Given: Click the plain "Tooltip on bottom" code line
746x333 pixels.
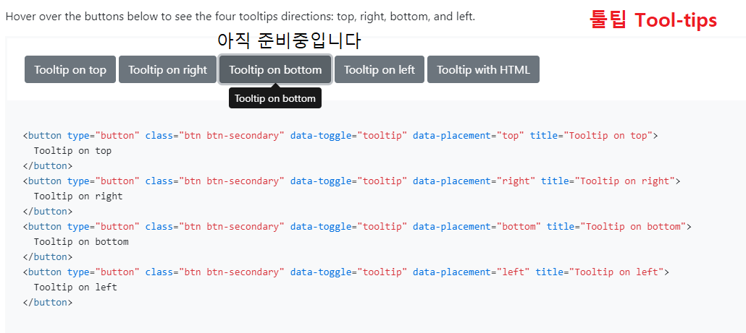Looking at the screenshot, I should point(81,242).
